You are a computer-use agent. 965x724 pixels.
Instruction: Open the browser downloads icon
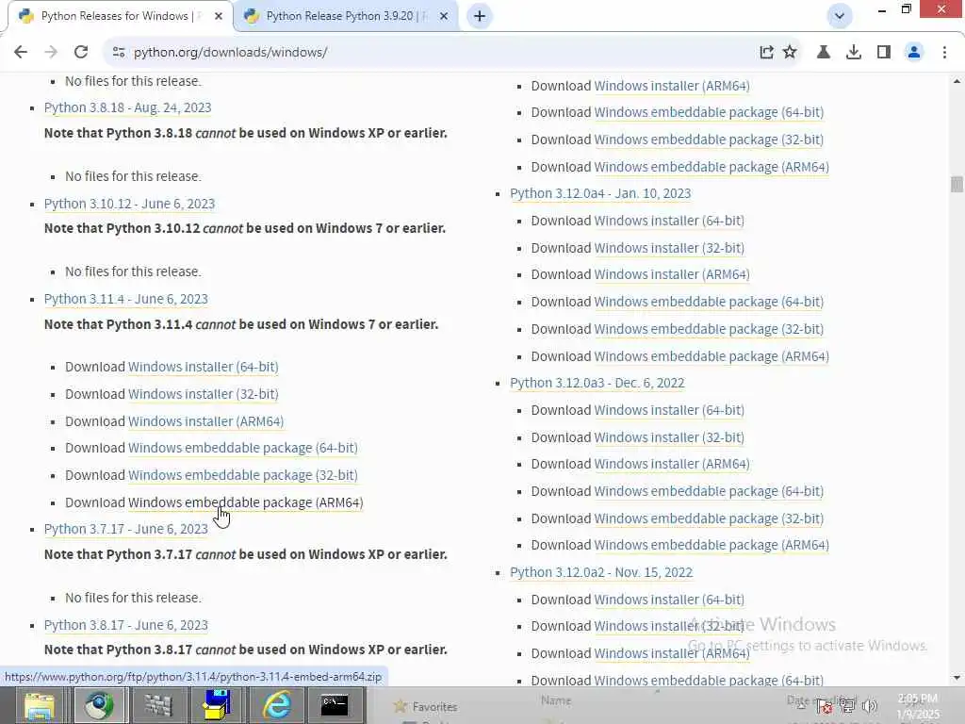(x=854, y=53)
